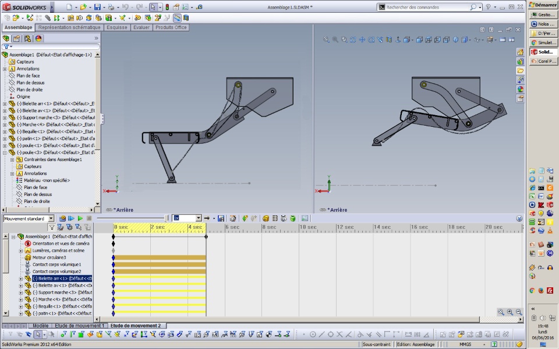Click Results and Plots icon in motion toolbar

coord(305,218)
